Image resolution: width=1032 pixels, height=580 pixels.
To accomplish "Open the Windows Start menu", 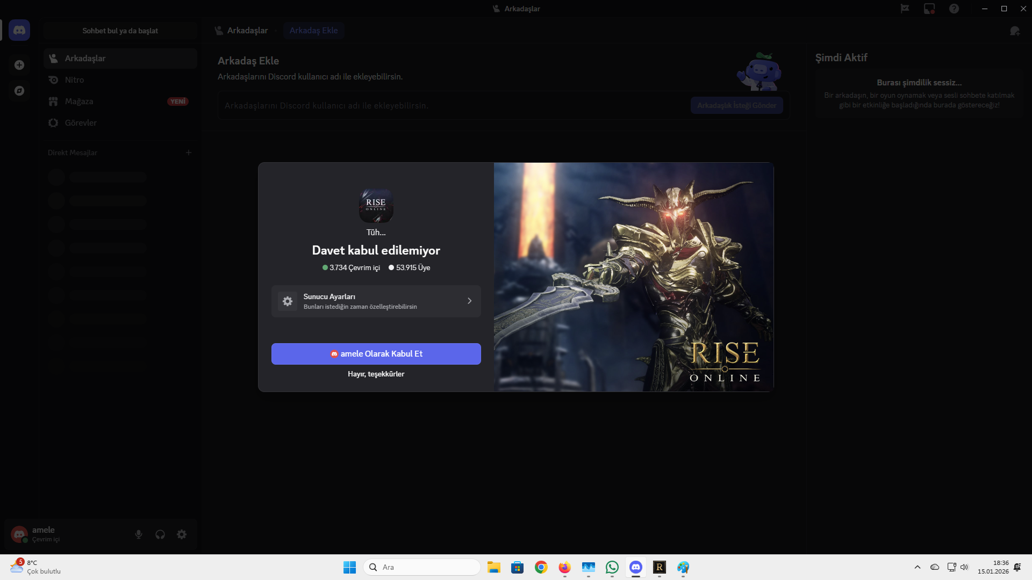I will click(x=349, y=567).
